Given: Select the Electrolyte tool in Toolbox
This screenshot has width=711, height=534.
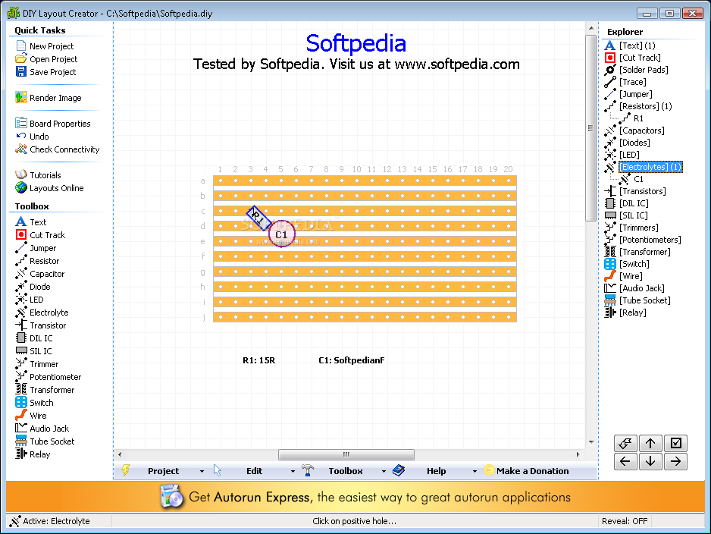Looking at the screenshot, I should pyautogui.click(x=42, y=313).
